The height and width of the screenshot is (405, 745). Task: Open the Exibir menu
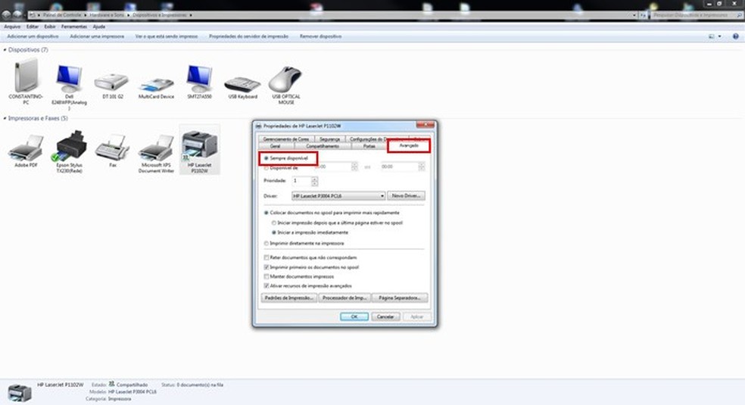(x=50, y=26)
